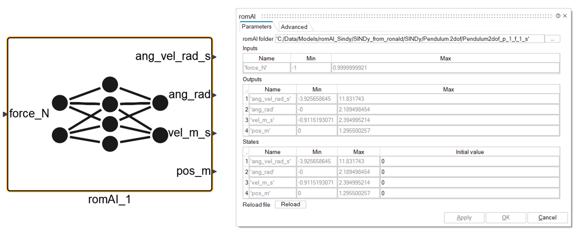Switch to the Advanced tab
Viewport: 582px width, 236px height.
coord(294,27)
